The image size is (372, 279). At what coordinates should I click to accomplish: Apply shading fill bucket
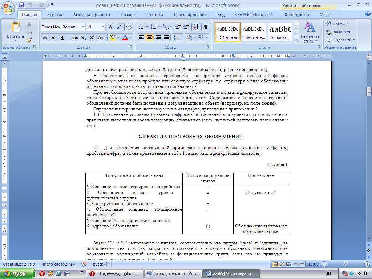click(x=189, y=37)
